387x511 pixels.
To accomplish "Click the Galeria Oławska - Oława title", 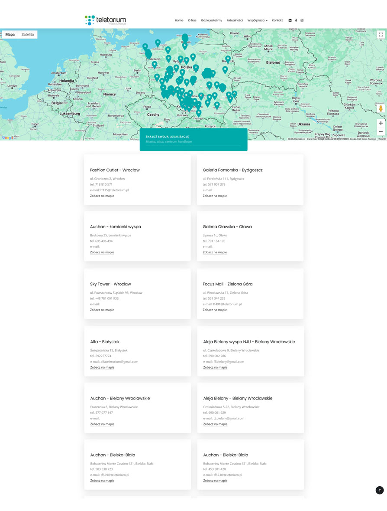I will click(227, 226).
